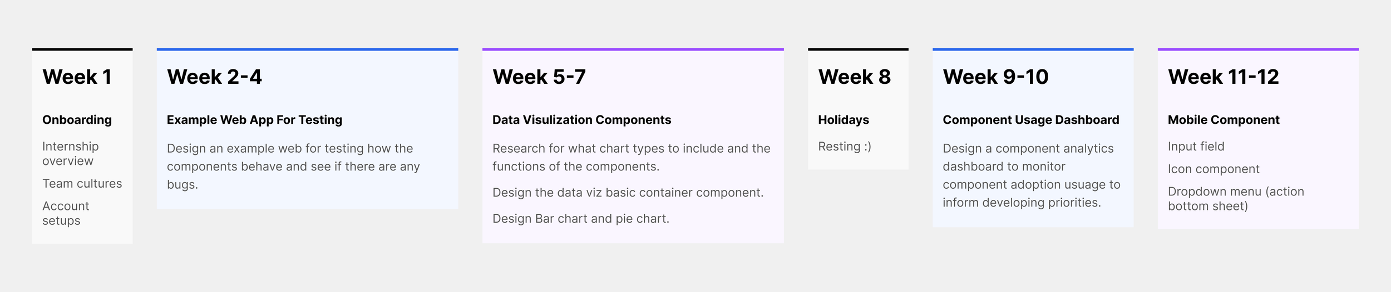The image size is (1391, 292).
Task: Select Component Usage Dashboard title
Action: [x=1030, y=120]
